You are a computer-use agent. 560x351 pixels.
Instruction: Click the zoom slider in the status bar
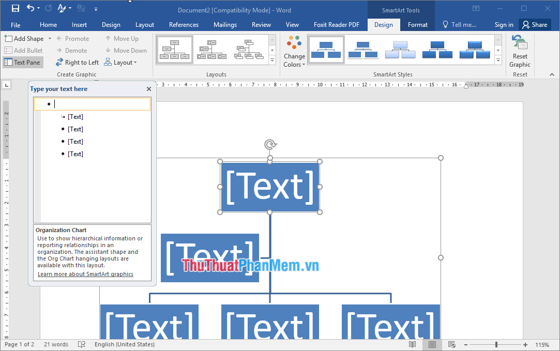pos(497,344)
